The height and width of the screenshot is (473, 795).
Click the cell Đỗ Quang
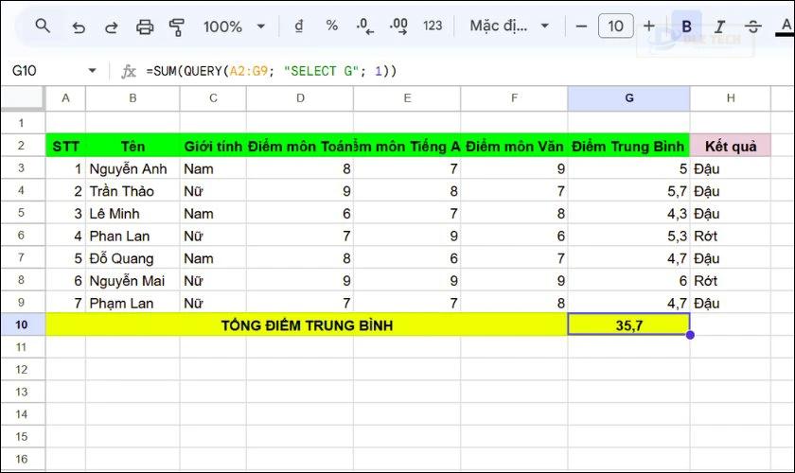[x=132, y=258]
